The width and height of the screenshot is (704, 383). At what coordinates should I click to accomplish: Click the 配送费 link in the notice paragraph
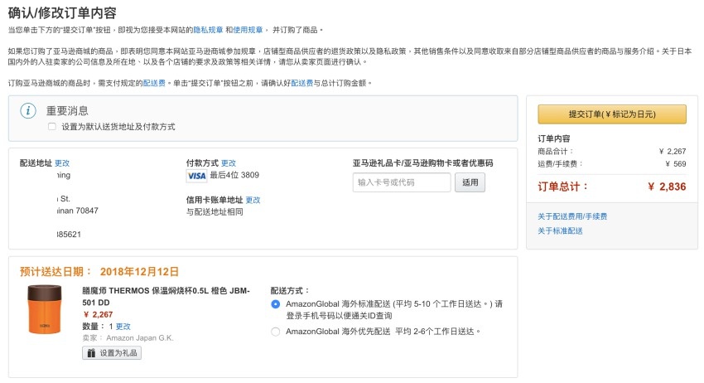point(154,83)
